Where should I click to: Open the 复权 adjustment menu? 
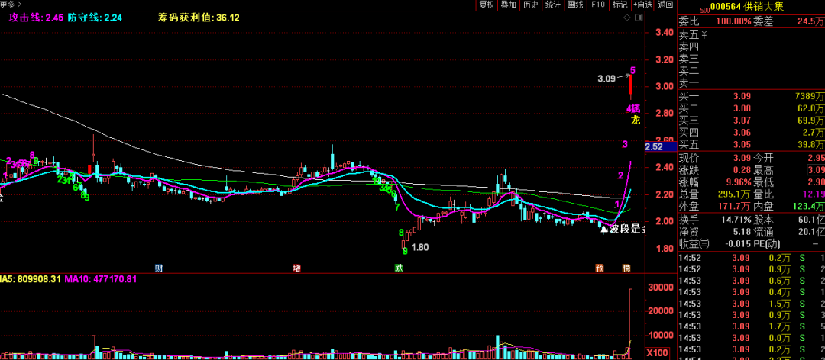coord(487,5)
